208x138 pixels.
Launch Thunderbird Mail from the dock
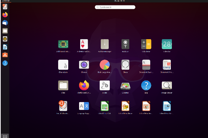5,23
